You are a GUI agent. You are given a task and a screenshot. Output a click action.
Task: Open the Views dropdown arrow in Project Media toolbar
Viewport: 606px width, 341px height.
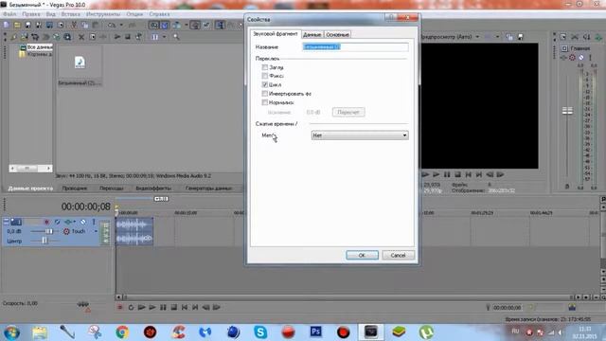(x=164, y=37)
